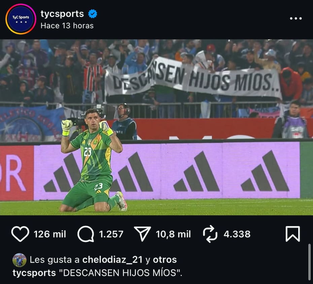Open the small liker avatar thumbnail
The width and height of the screenshot is (313, 284).
point(20,260)
